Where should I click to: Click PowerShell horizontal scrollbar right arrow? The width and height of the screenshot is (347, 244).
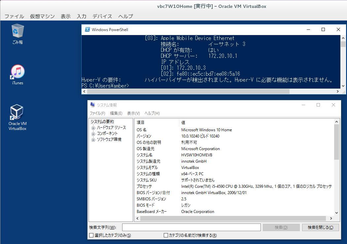coord(338,91)
